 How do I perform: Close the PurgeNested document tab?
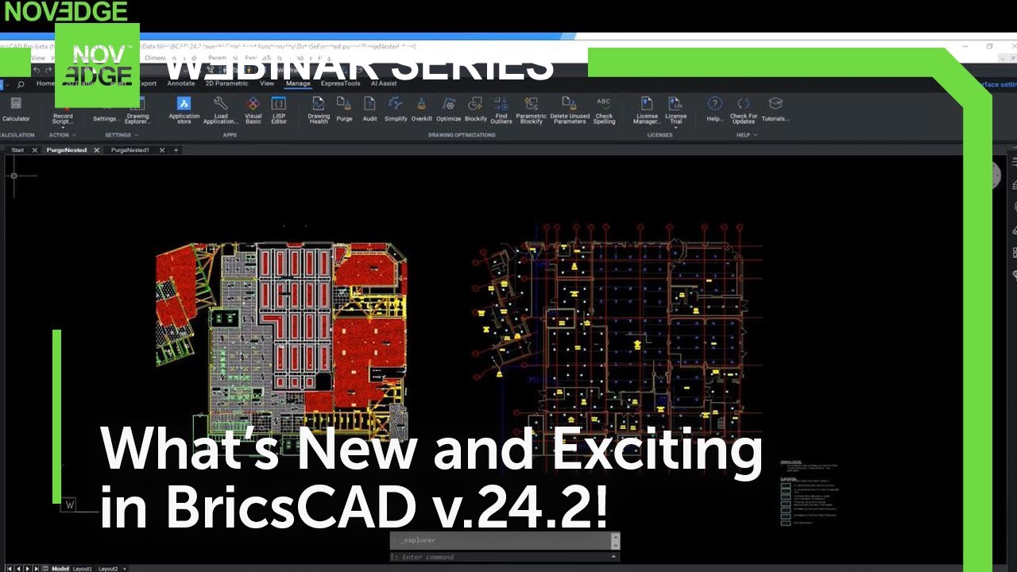[x=97, y=150]
